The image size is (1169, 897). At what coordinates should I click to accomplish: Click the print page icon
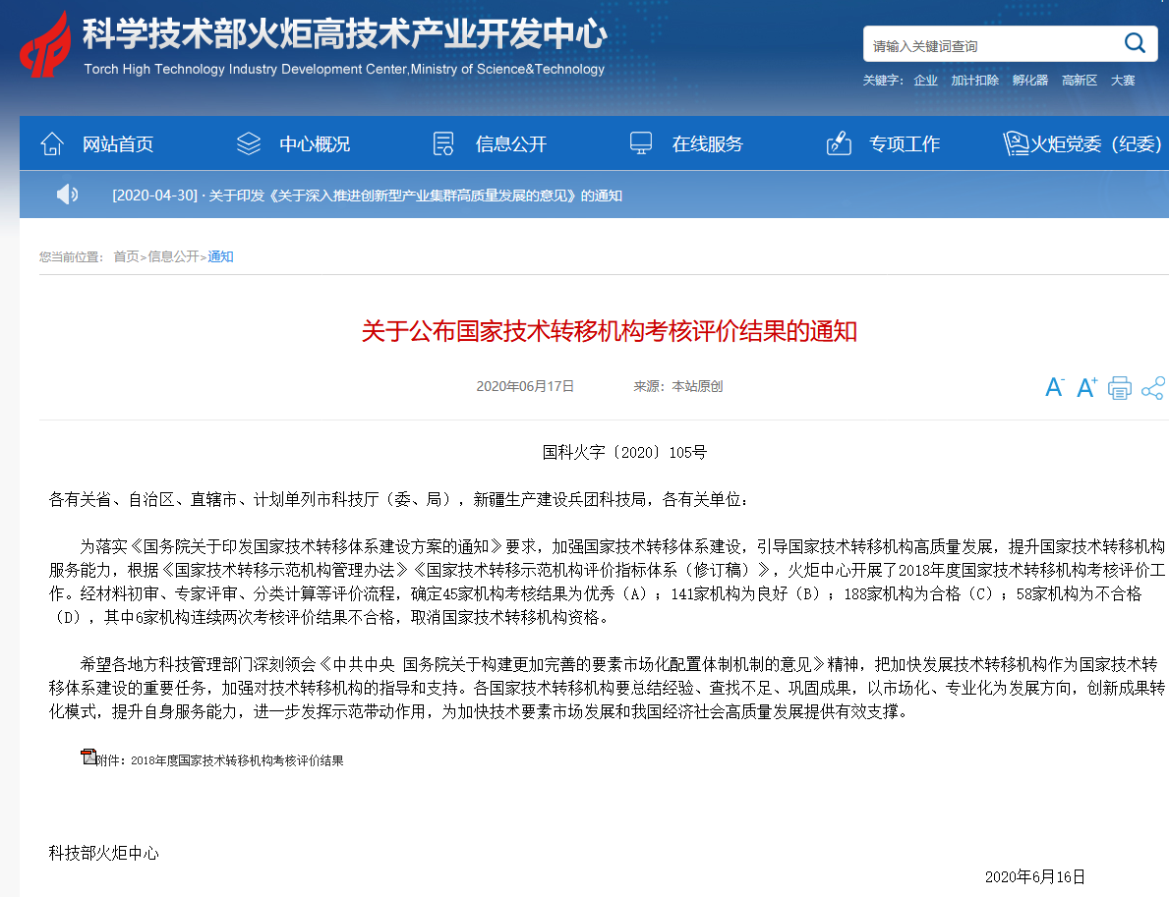(1119, 388)
